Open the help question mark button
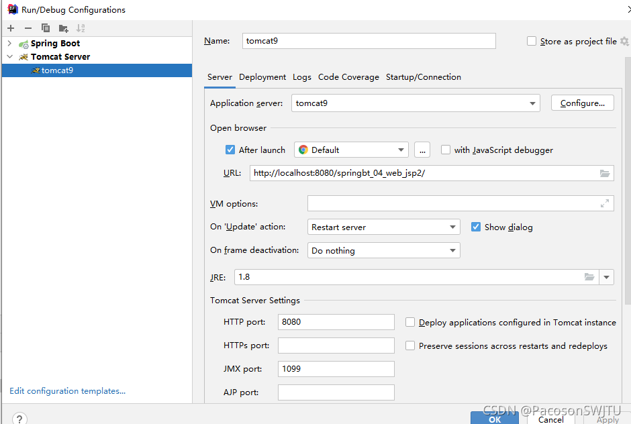The width and height of the screenshot is (631, 424). [19, 419]
